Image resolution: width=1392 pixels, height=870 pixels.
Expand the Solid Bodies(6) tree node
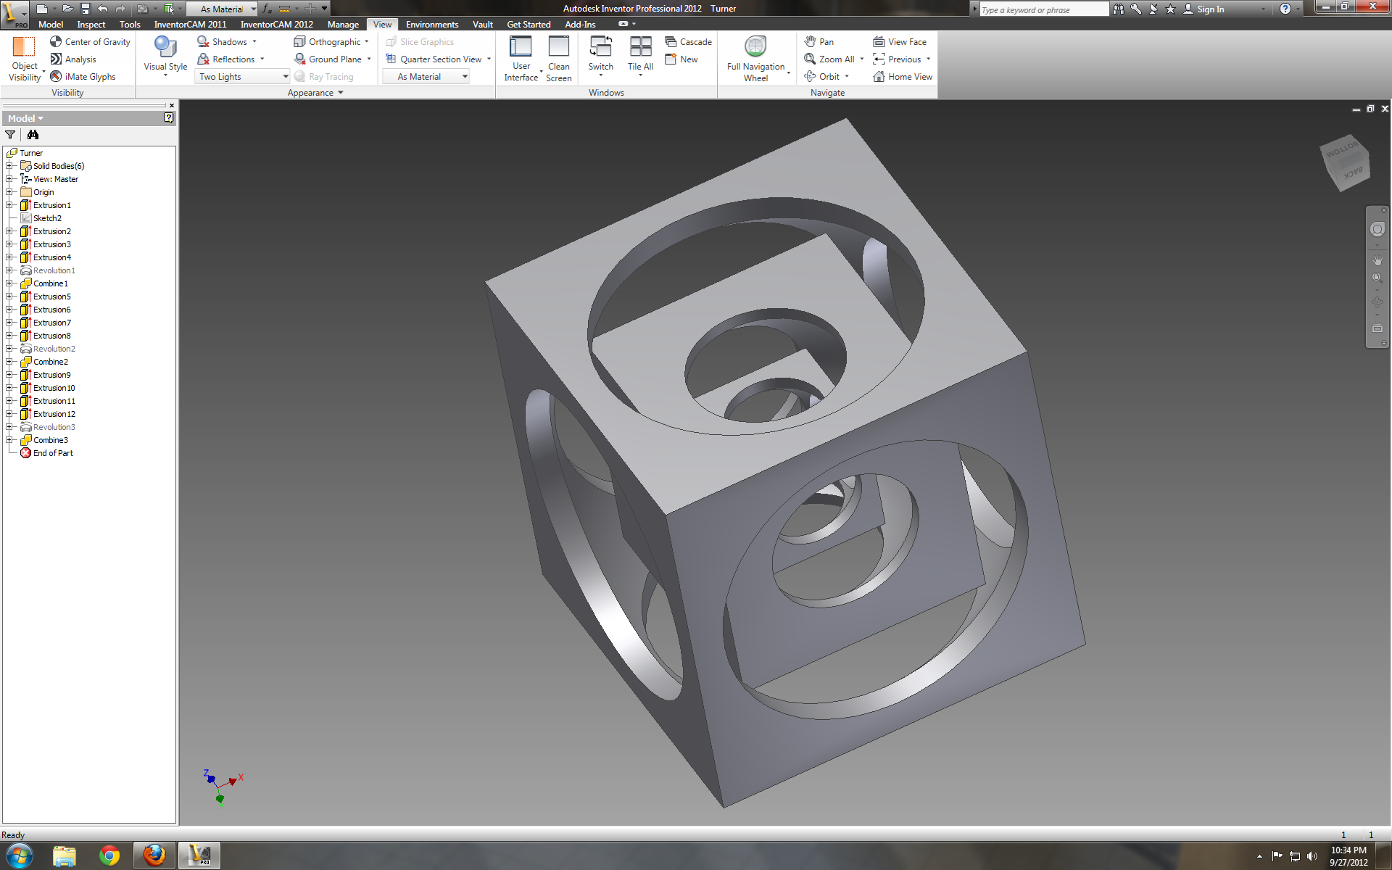click(8, 165)
